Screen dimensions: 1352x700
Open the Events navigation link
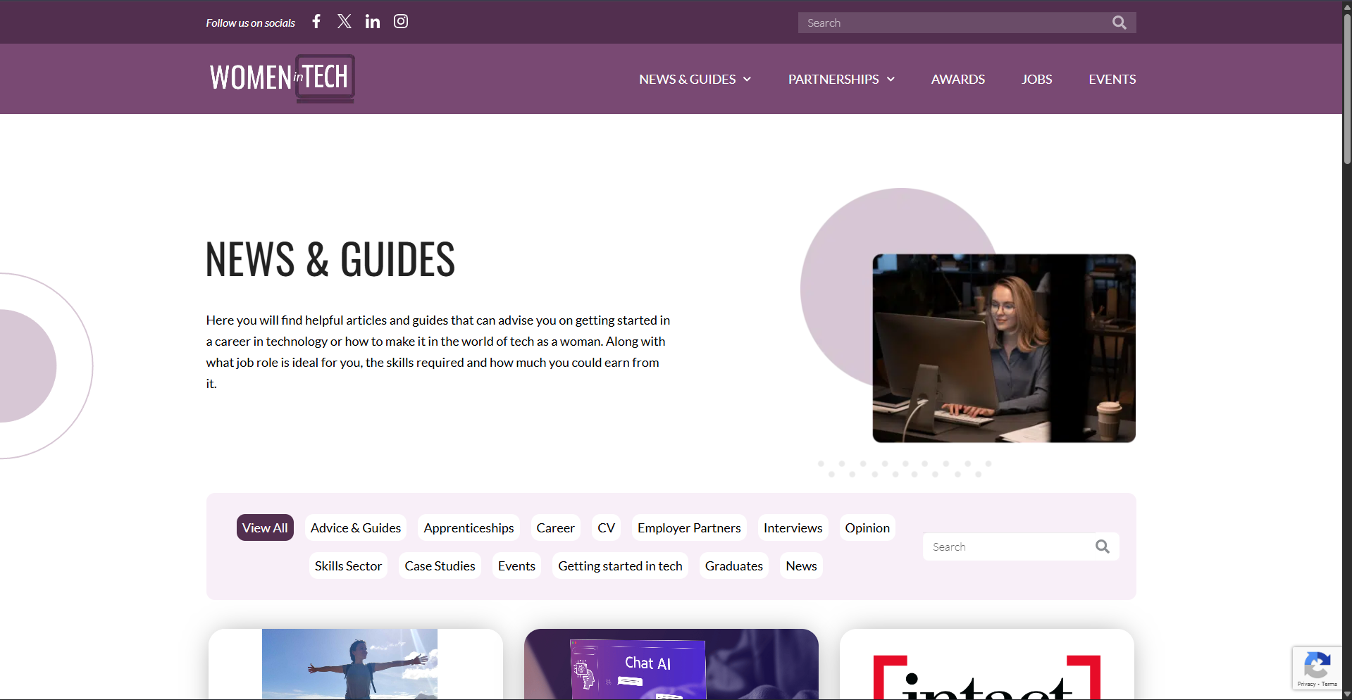[x=1112, y=80]
